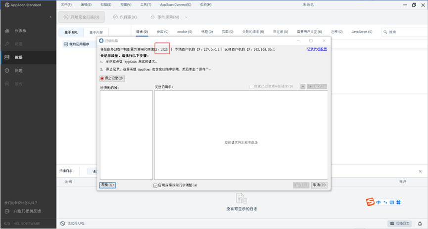Switch to the 请求 (0) tab
428x229 pixels.
(142, 32)
